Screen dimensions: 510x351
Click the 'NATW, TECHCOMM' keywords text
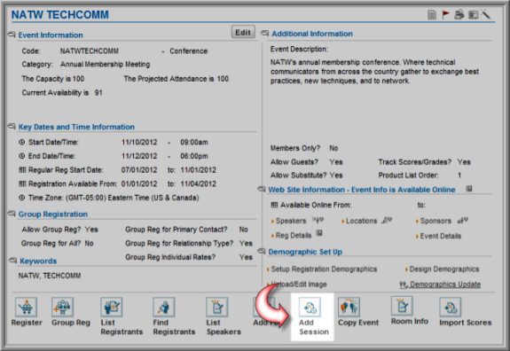click(x=50, y=276)
